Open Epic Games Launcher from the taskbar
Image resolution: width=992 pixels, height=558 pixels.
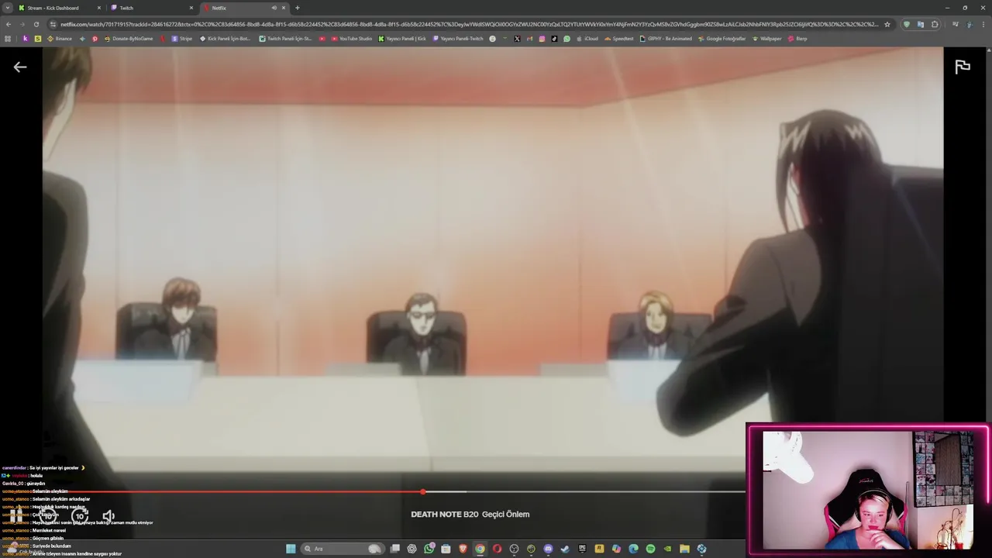click(582, 549)
